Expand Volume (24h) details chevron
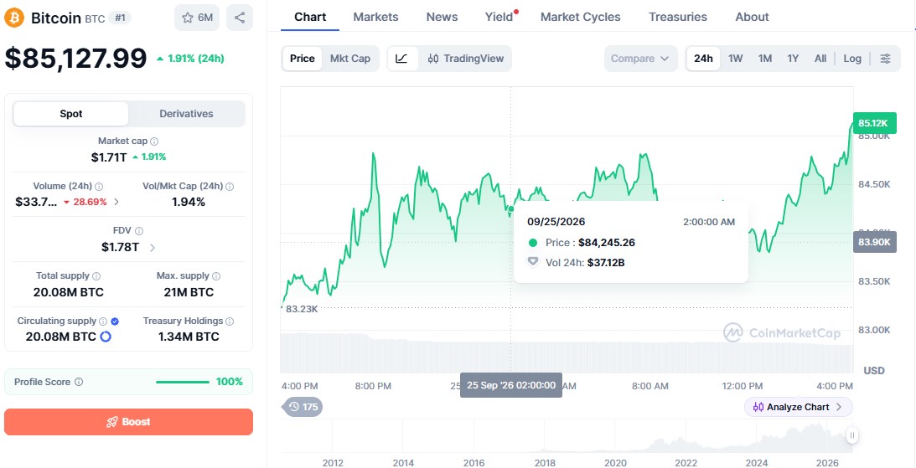Image resolution: width=916 pixels, height=468 pixels. pyautogui.click(x=116, y=202)
